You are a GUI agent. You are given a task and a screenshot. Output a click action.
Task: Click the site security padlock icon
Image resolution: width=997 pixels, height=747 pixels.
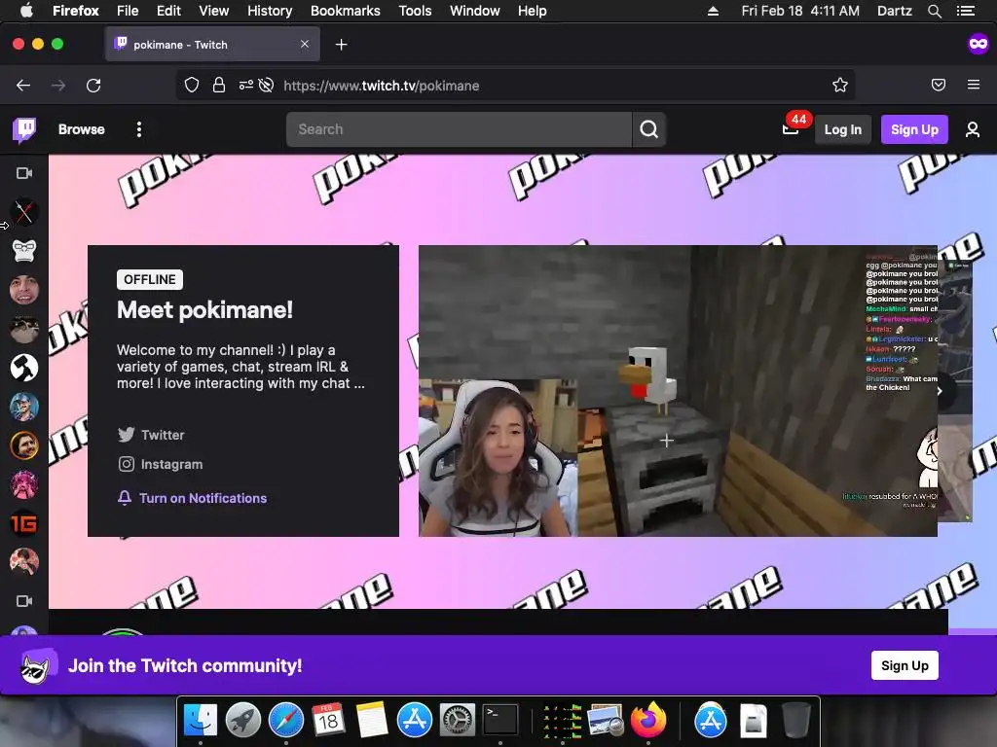coord(219,86)
